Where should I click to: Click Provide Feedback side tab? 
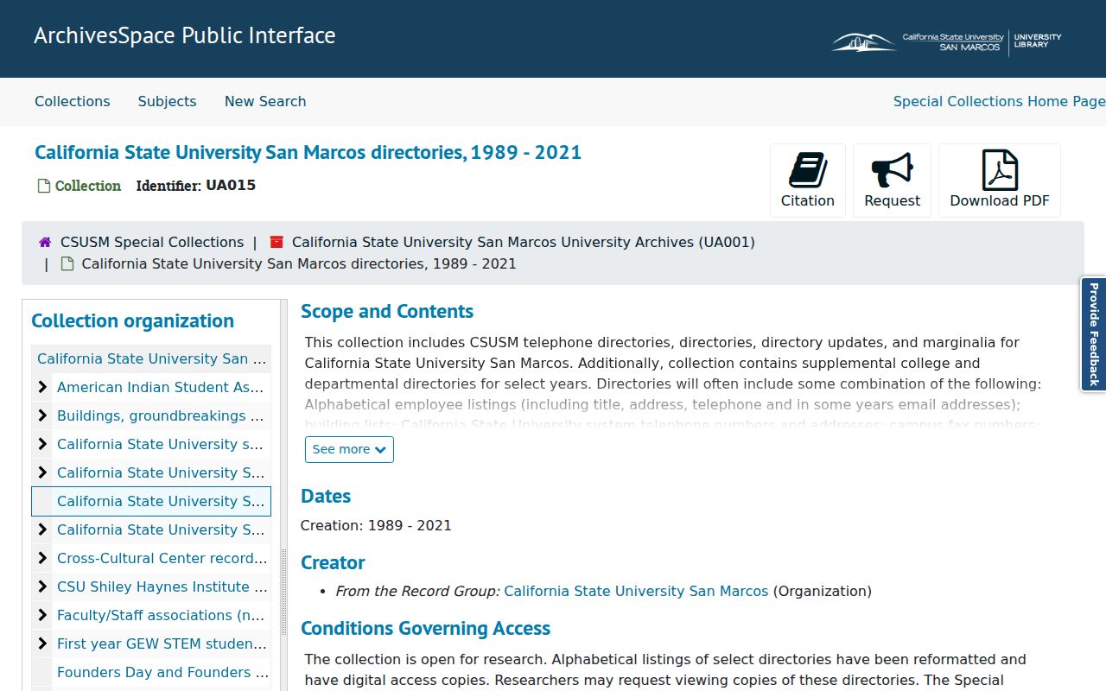tap(1094, 334)
